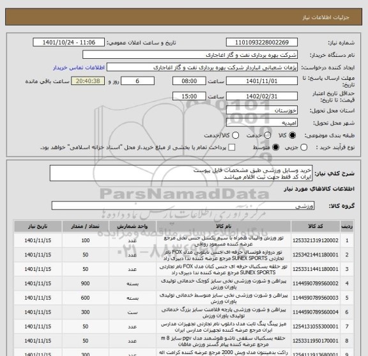The height and width of the screenshot is (356, 368).
Task: Click product code 1253421441180001
Action: pyautogui.click(x=316, y=255)
